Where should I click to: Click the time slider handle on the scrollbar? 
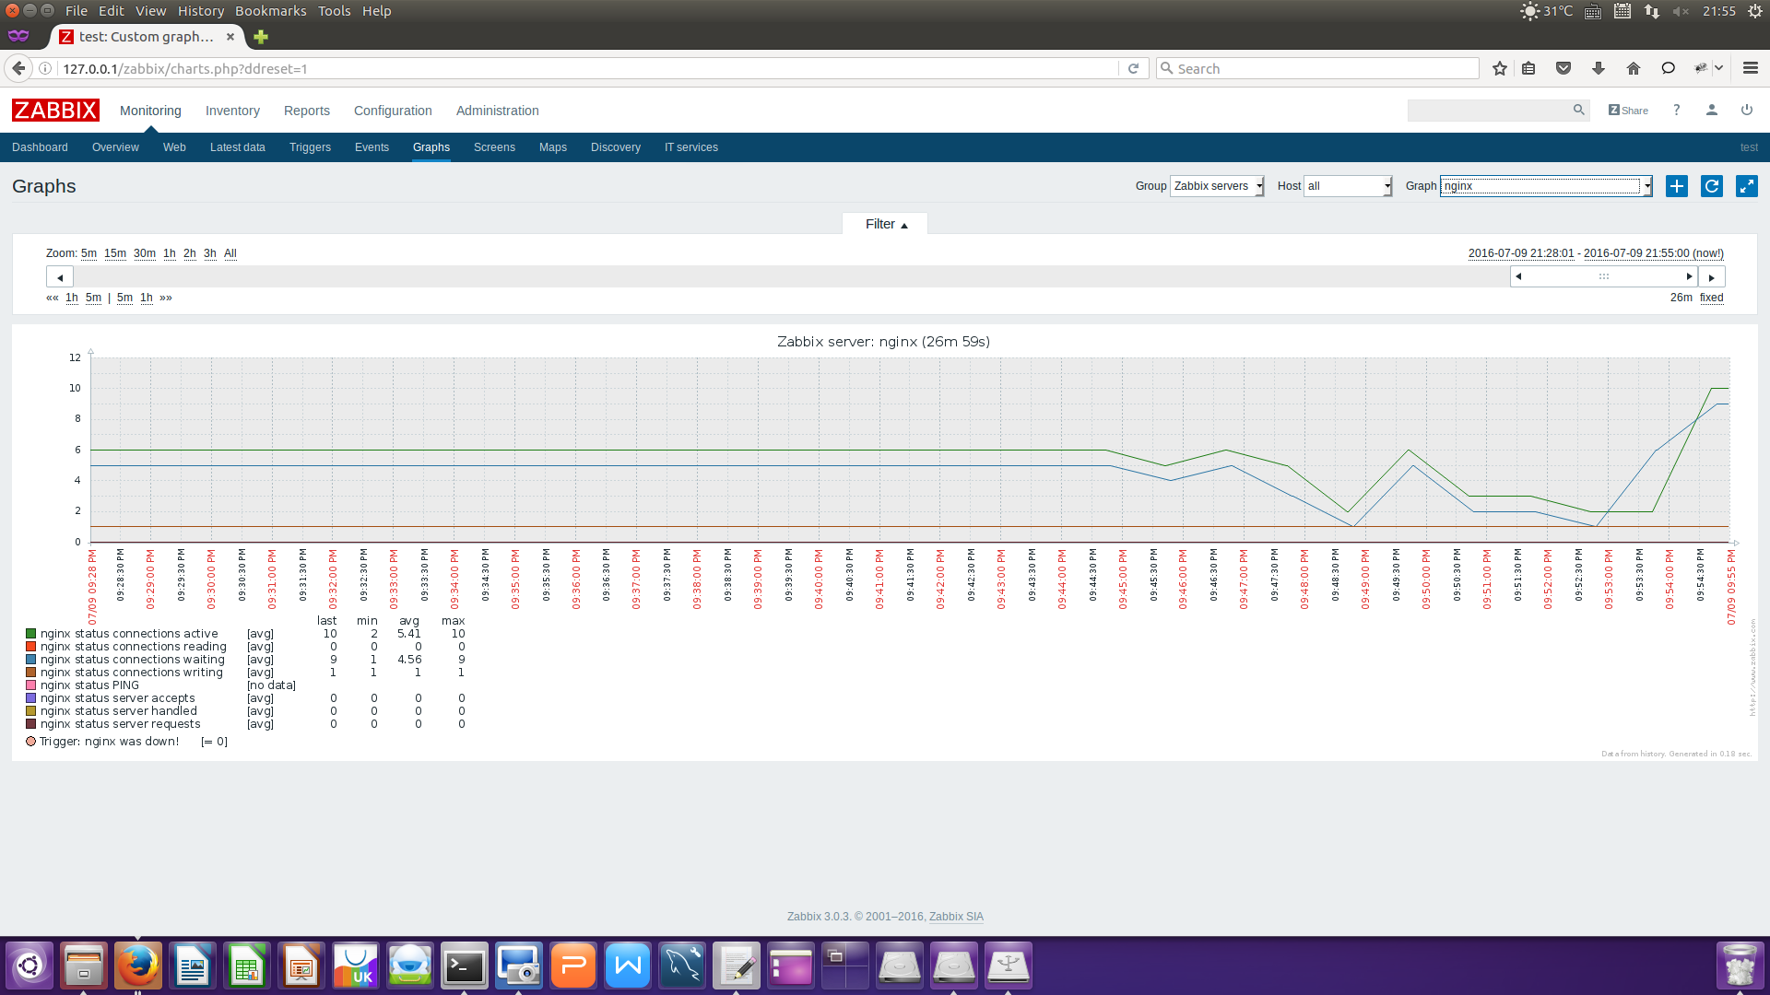click(x=1604, y=276)
